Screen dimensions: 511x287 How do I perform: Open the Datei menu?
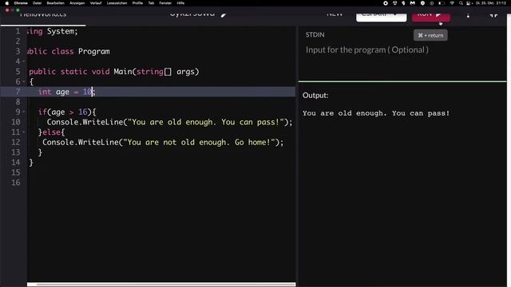click(38, 3)
